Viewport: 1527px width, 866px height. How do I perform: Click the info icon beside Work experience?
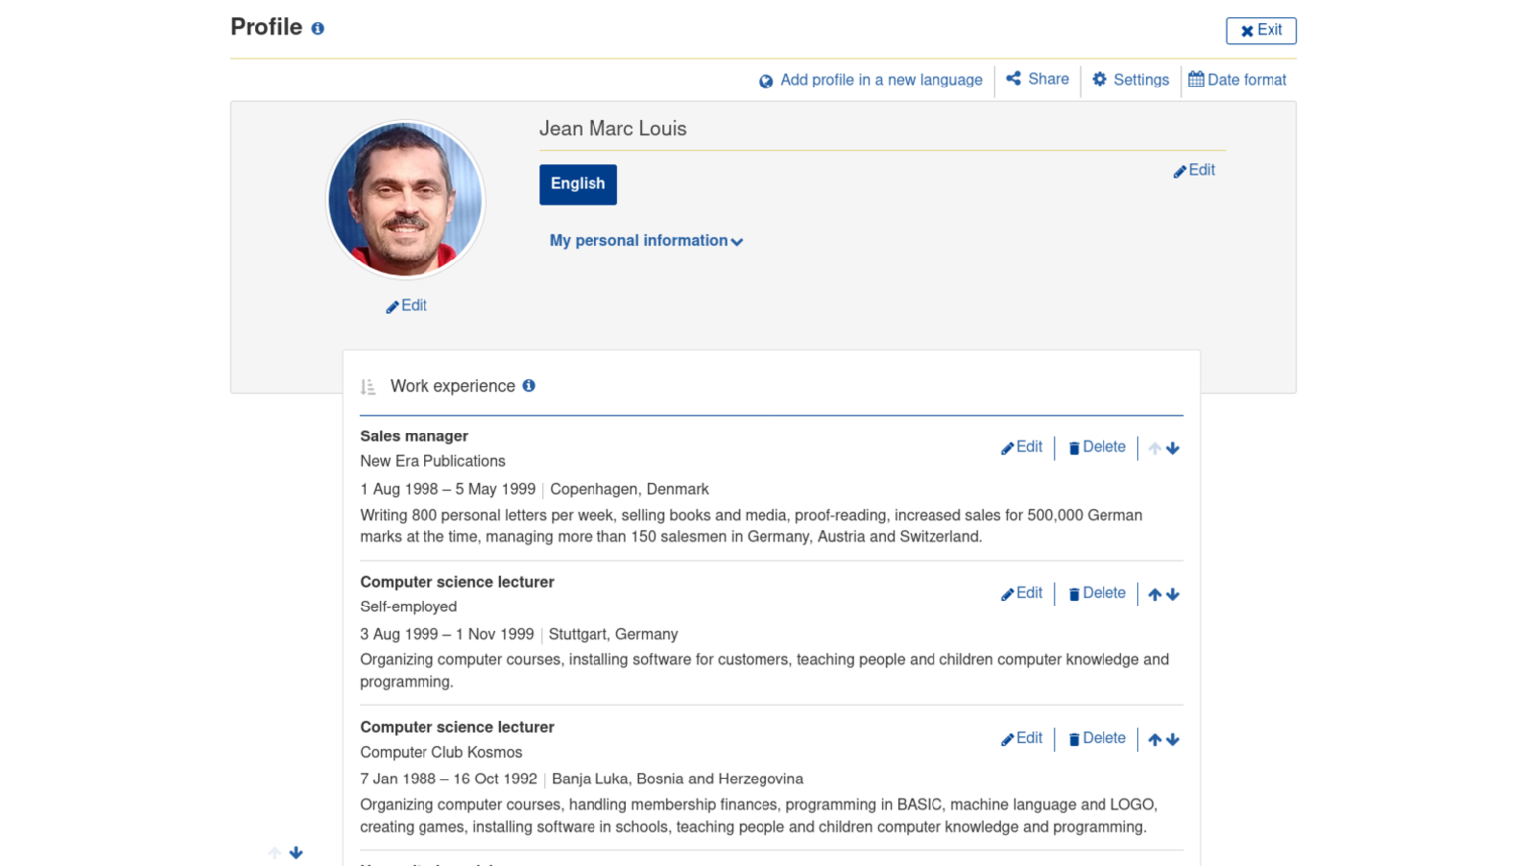coord(529,386)
